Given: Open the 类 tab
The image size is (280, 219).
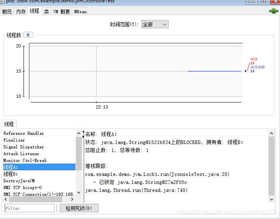Looking at the screenshot, I should point(46,12).
